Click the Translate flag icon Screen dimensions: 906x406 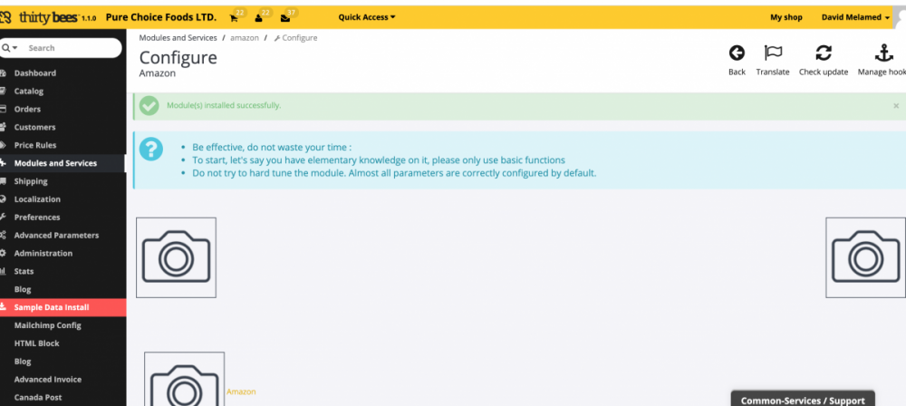coord(773,53)
